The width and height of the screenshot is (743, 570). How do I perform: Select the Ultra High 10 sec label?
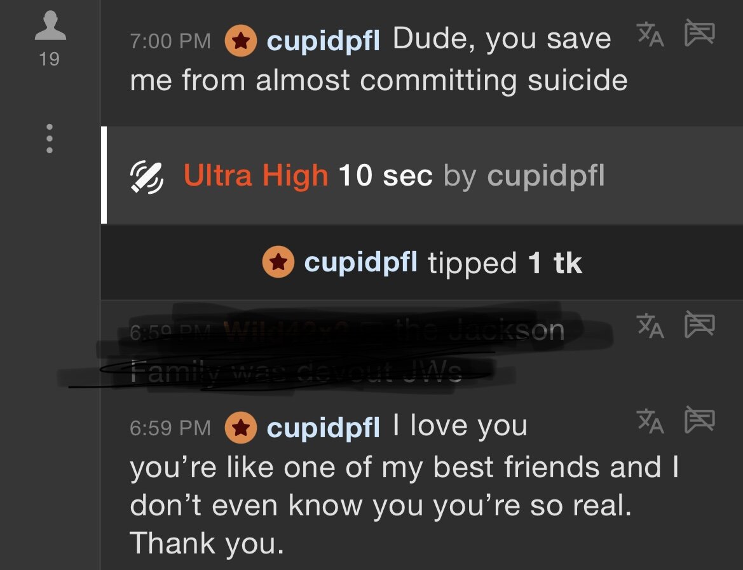(308, 175)
